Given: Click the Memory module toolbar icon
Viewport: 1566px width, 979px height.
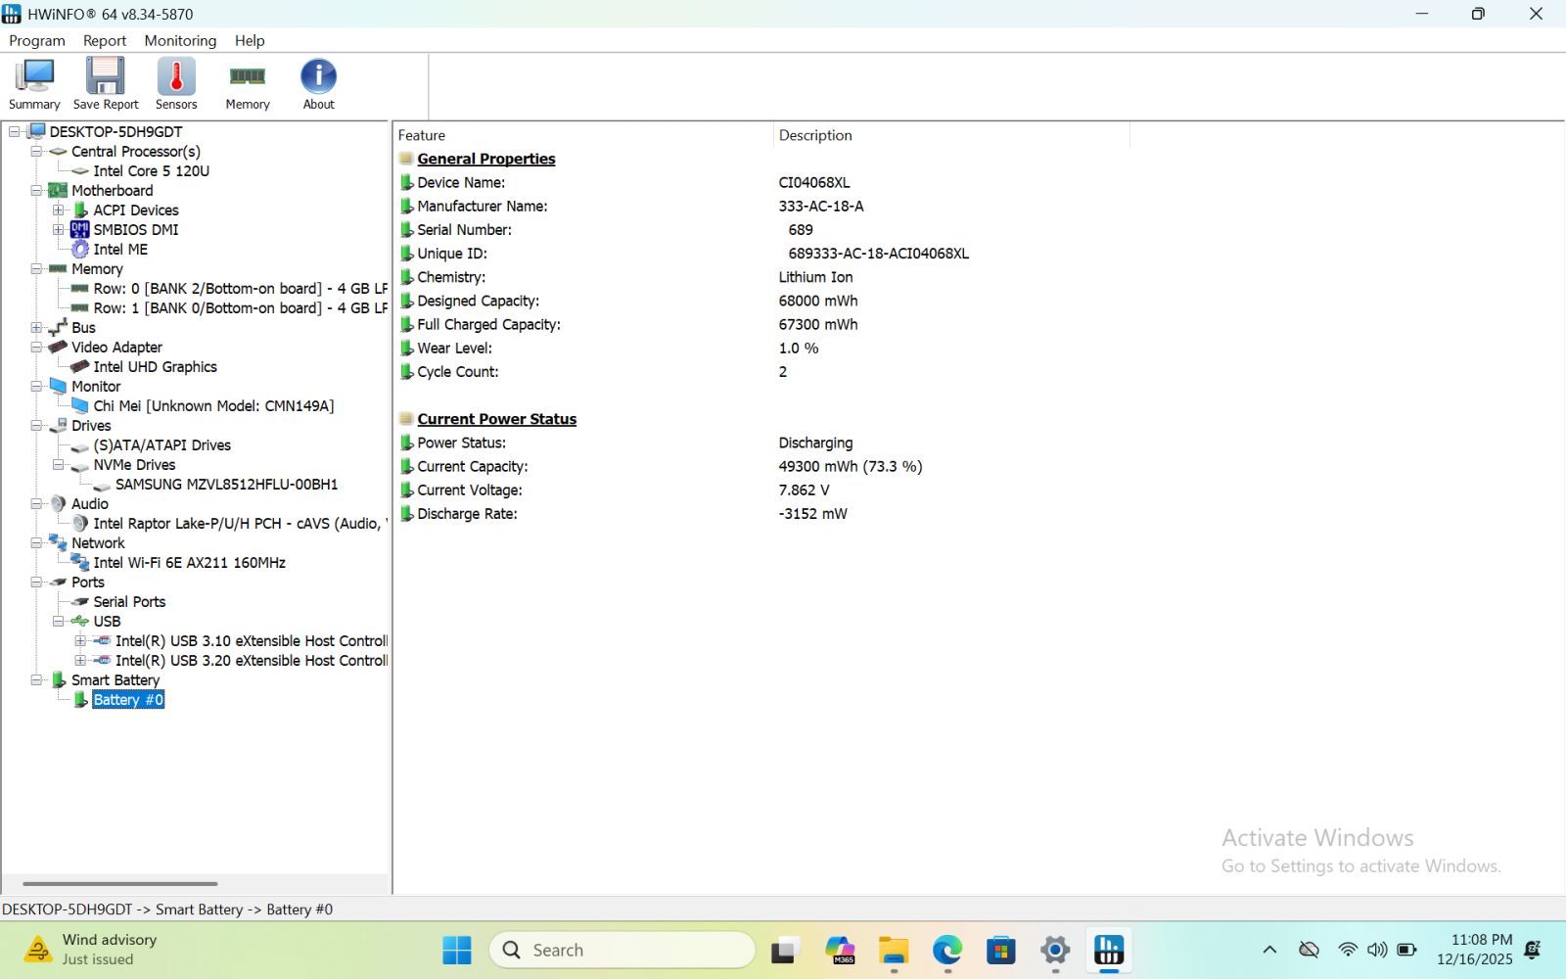Looking at the screenshot, I should (x=248, y=84).
